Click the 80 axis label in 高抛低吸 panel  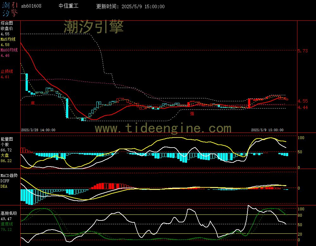300,215
